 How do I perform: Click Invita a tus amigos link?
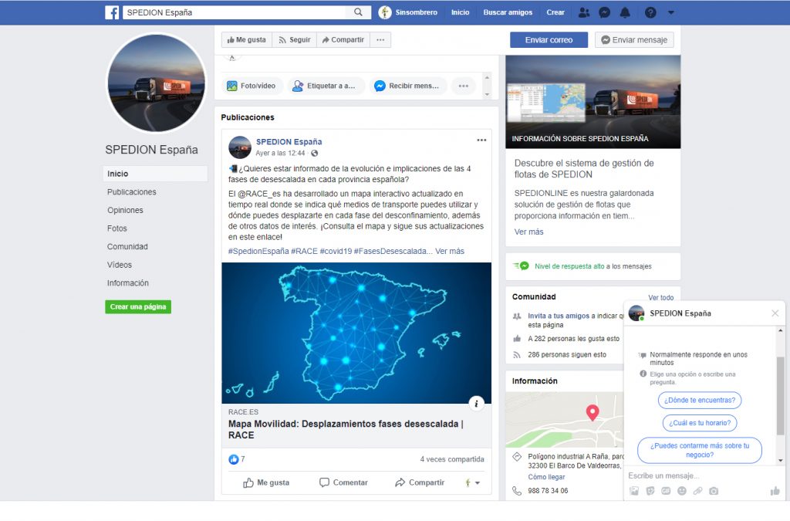tap(559, 316)
